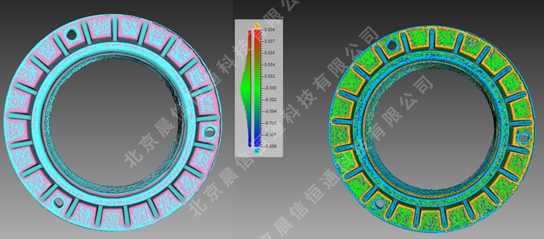
Task: Select the -0.007 scale label
Action: (270, 135)
